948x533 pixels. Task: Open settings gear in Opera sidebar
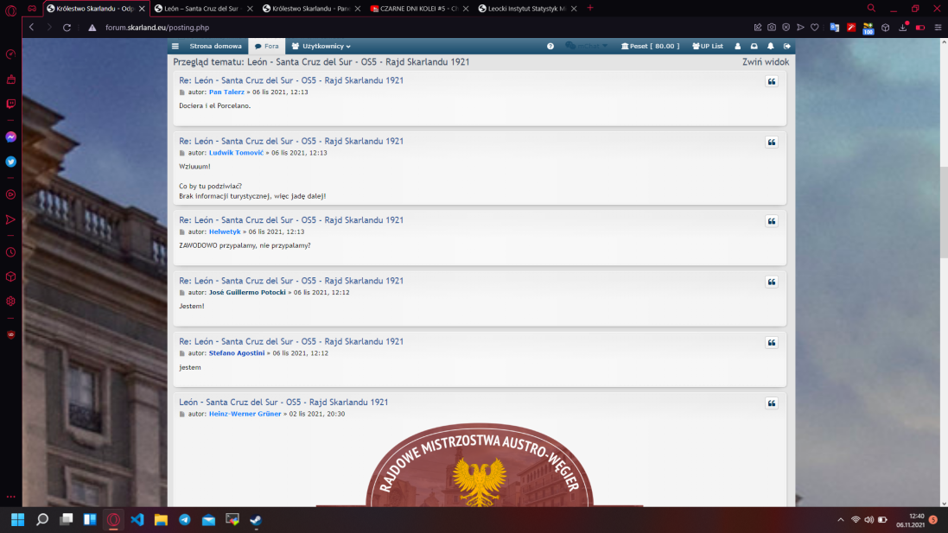11,301
